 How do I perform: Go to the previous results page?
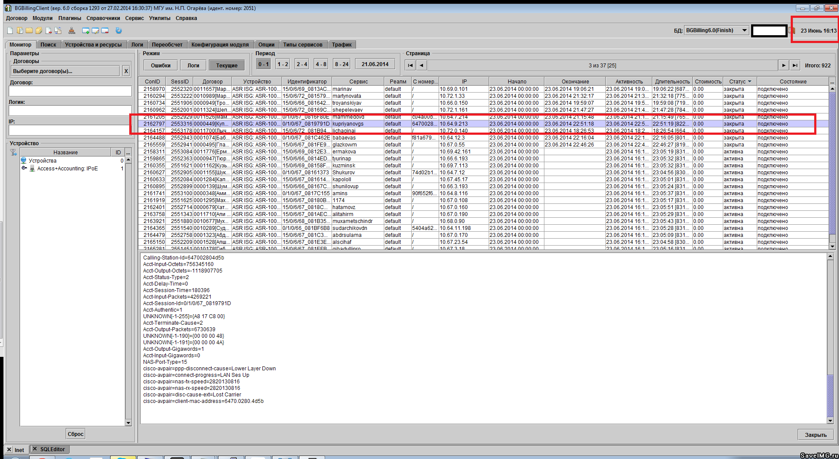pos(421,65)
